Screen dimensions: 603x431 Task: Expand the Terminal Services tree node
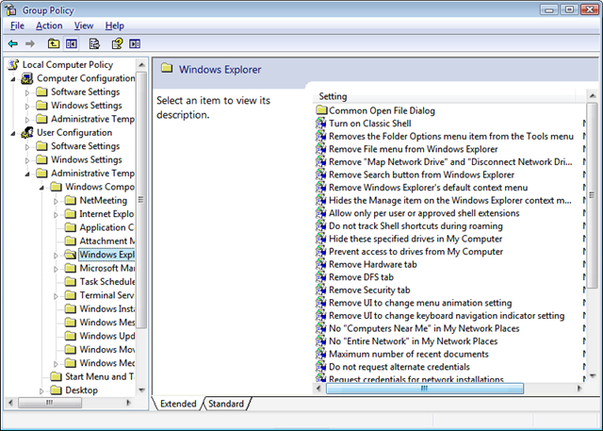pyautogui.click(x=56, y=296)
